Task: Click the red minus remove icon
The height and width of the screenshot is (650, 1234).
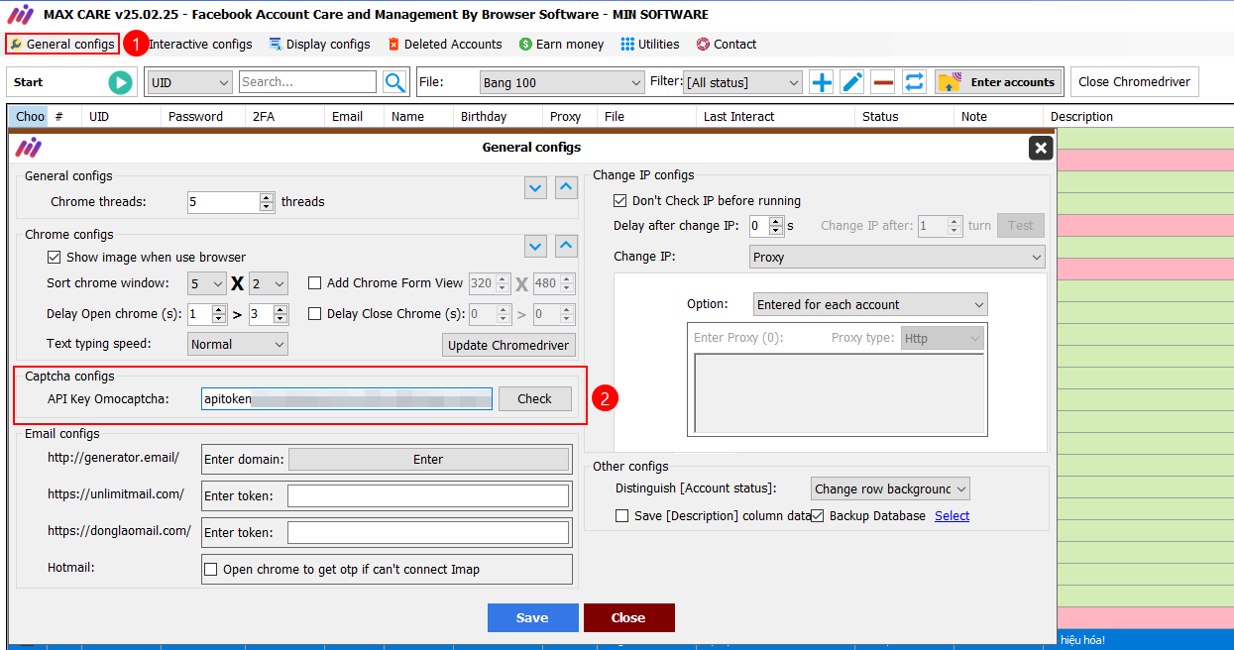Action: (883, 82)
